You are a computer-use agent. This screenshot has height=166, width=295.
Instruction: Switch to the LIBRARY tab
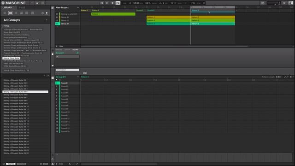tap(7, 8)
